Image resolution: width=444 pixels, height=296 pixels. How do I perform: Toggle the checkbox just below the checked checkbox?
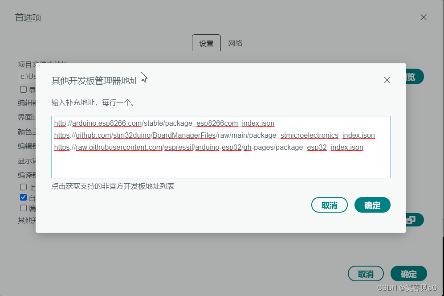pyautogui.click(x=24, y=208)
